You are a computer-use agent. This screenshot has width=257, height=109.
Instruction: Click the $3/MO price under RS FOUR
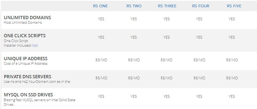(x=199, y=60)
